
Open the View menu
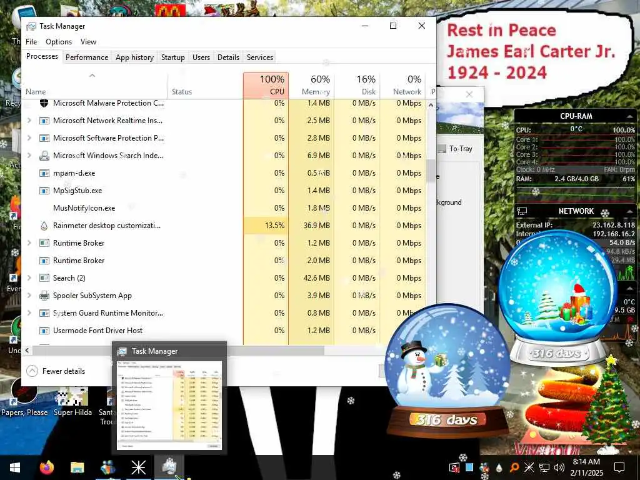pyautogui.click(x=88, y=42)
